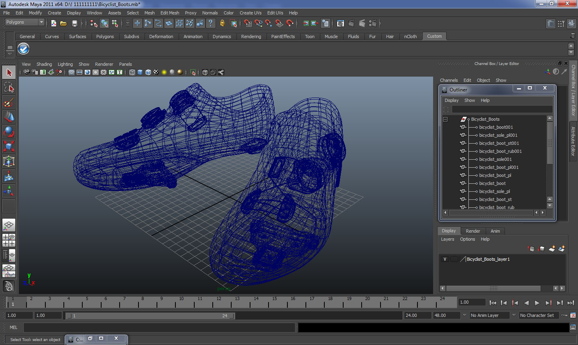Switch to the Anim layer tab
The width and height of the screenshot is (578, 345).
coord(495,231)
